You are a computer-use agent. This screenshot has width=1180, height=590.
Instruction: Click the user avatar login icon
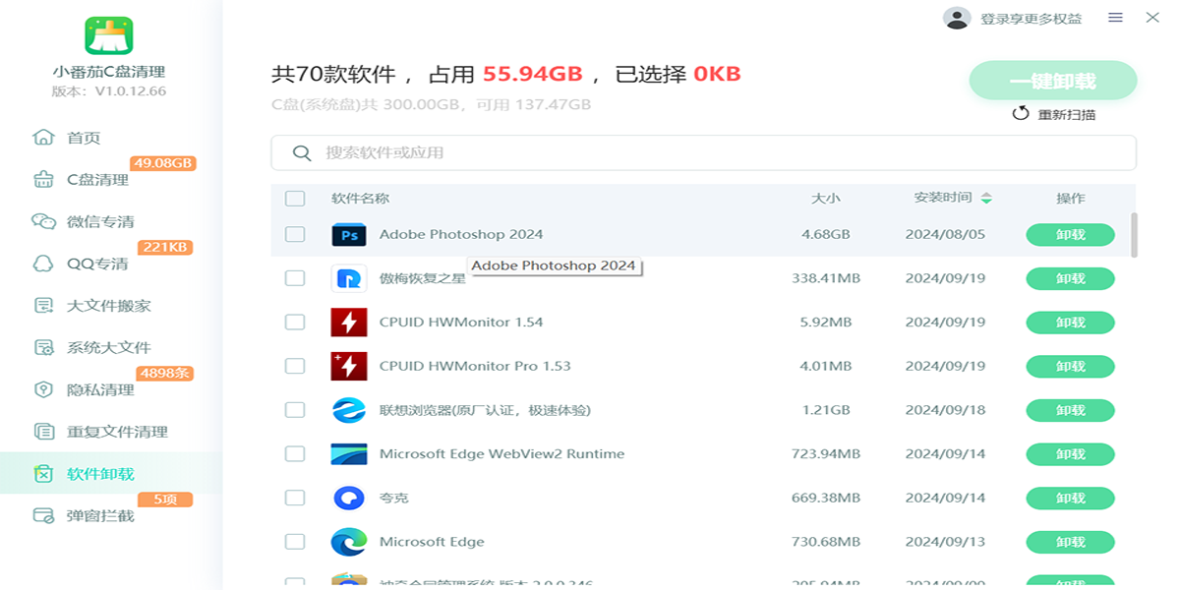point(957,19)
